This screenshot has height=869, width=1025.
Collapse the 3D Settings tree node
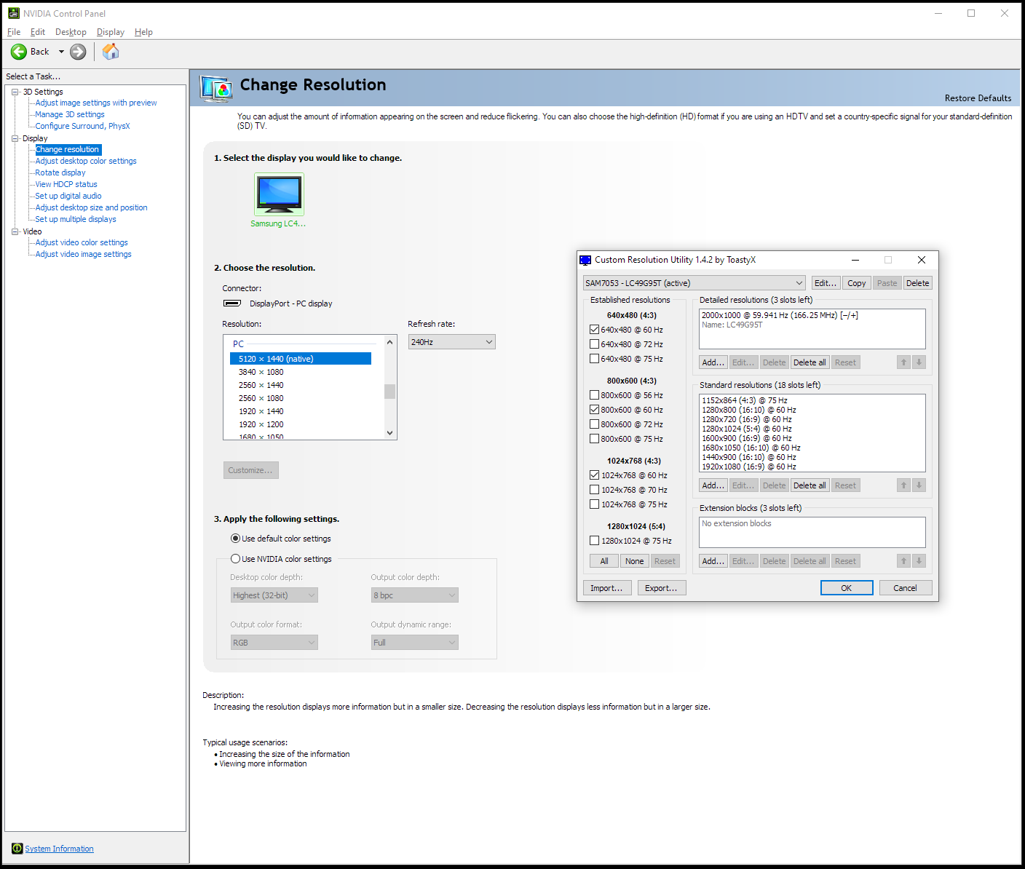coord(15,92)
